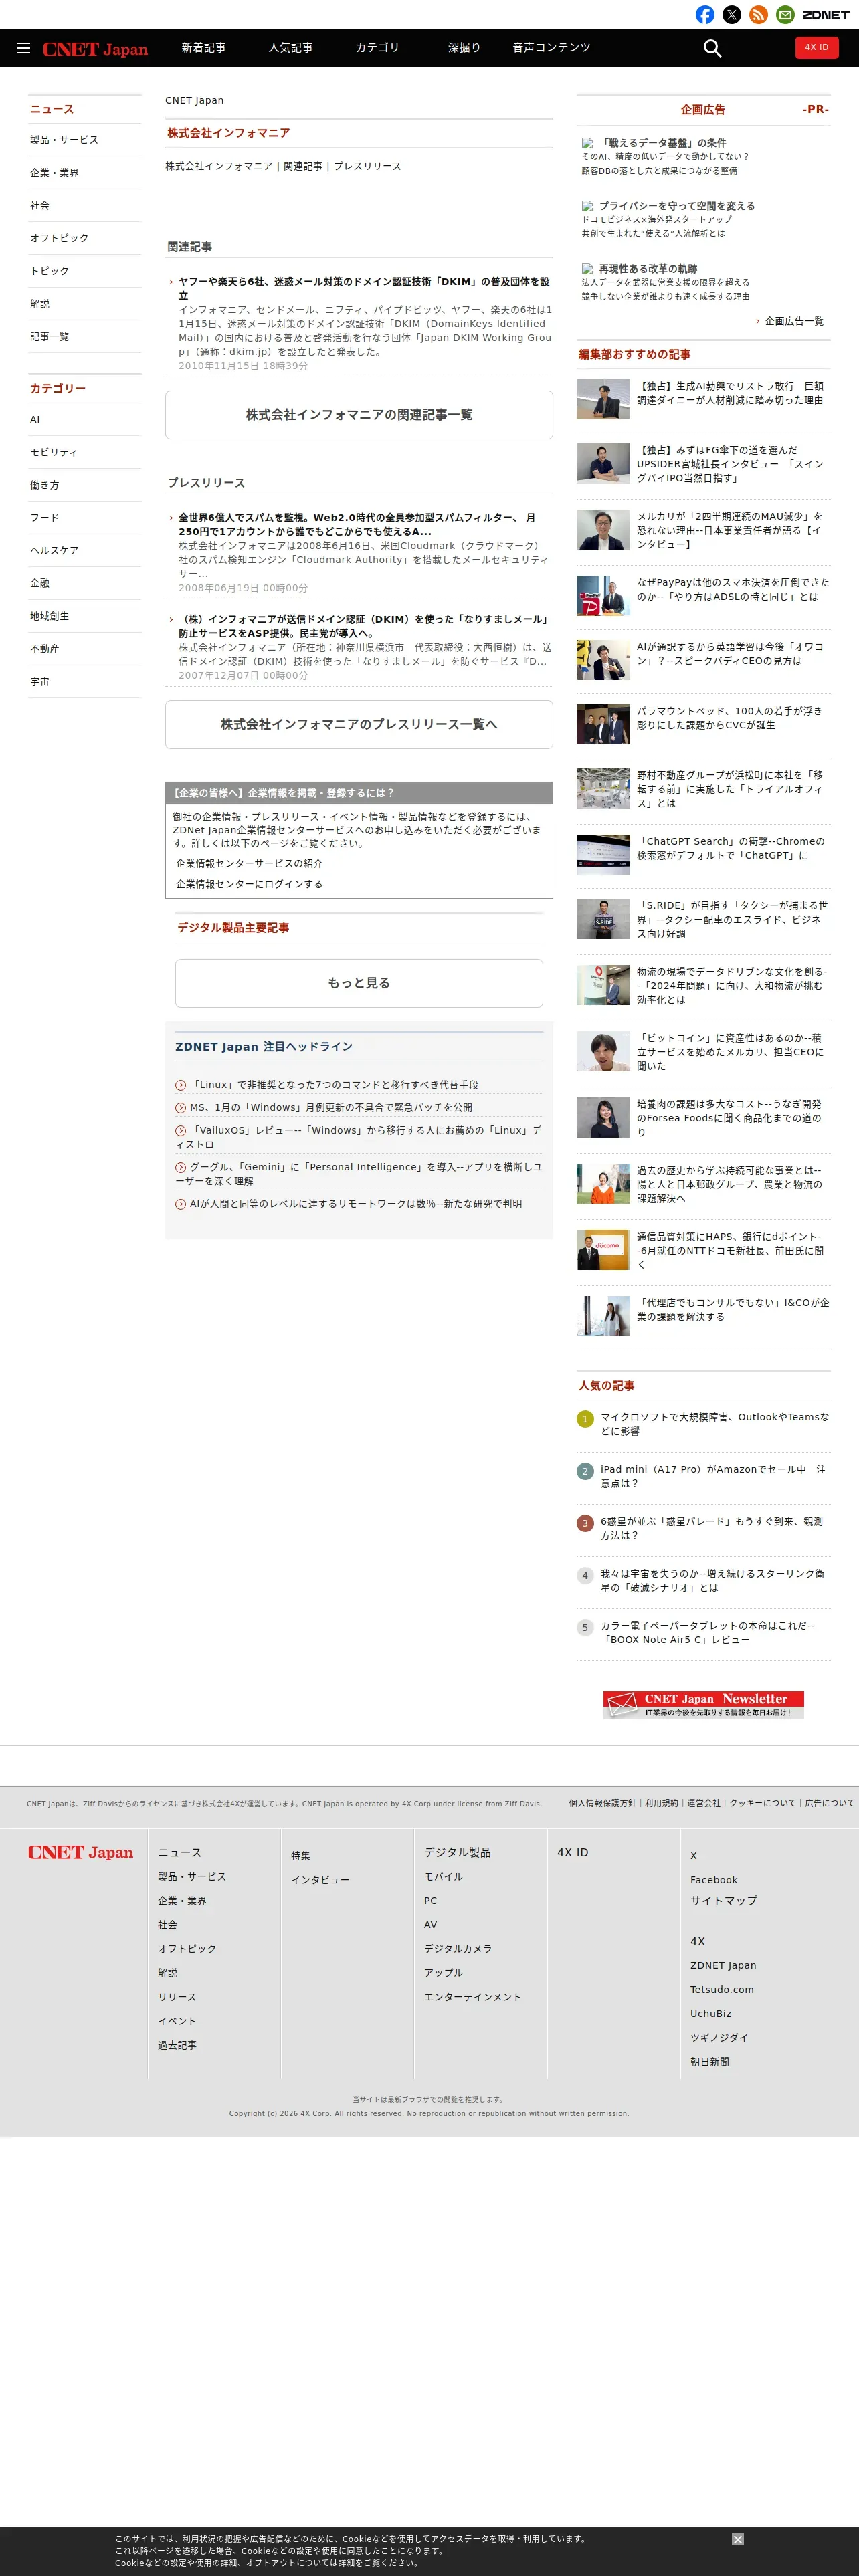Open 個人情報保護方針 footer link
The height and width of the screenshot is (2576, 859).
[602, 1803]
